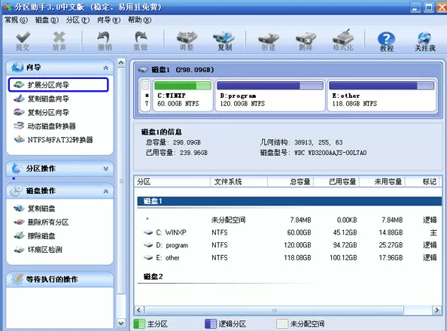This screenshot has width=447, height=331.
Task: Click the small unallocated space box on 磁盘1
Action: pos(146,96)
